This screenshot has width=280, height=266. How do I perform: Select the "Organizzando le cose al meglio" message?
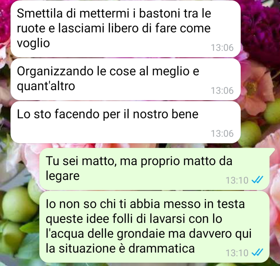126,79
